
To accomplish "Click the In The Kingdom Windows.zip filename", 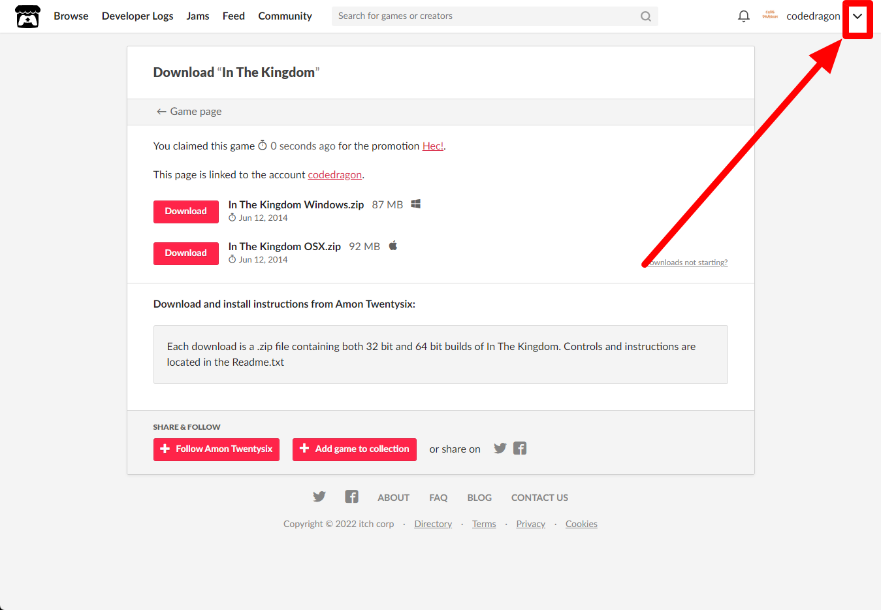I will 296,205.
